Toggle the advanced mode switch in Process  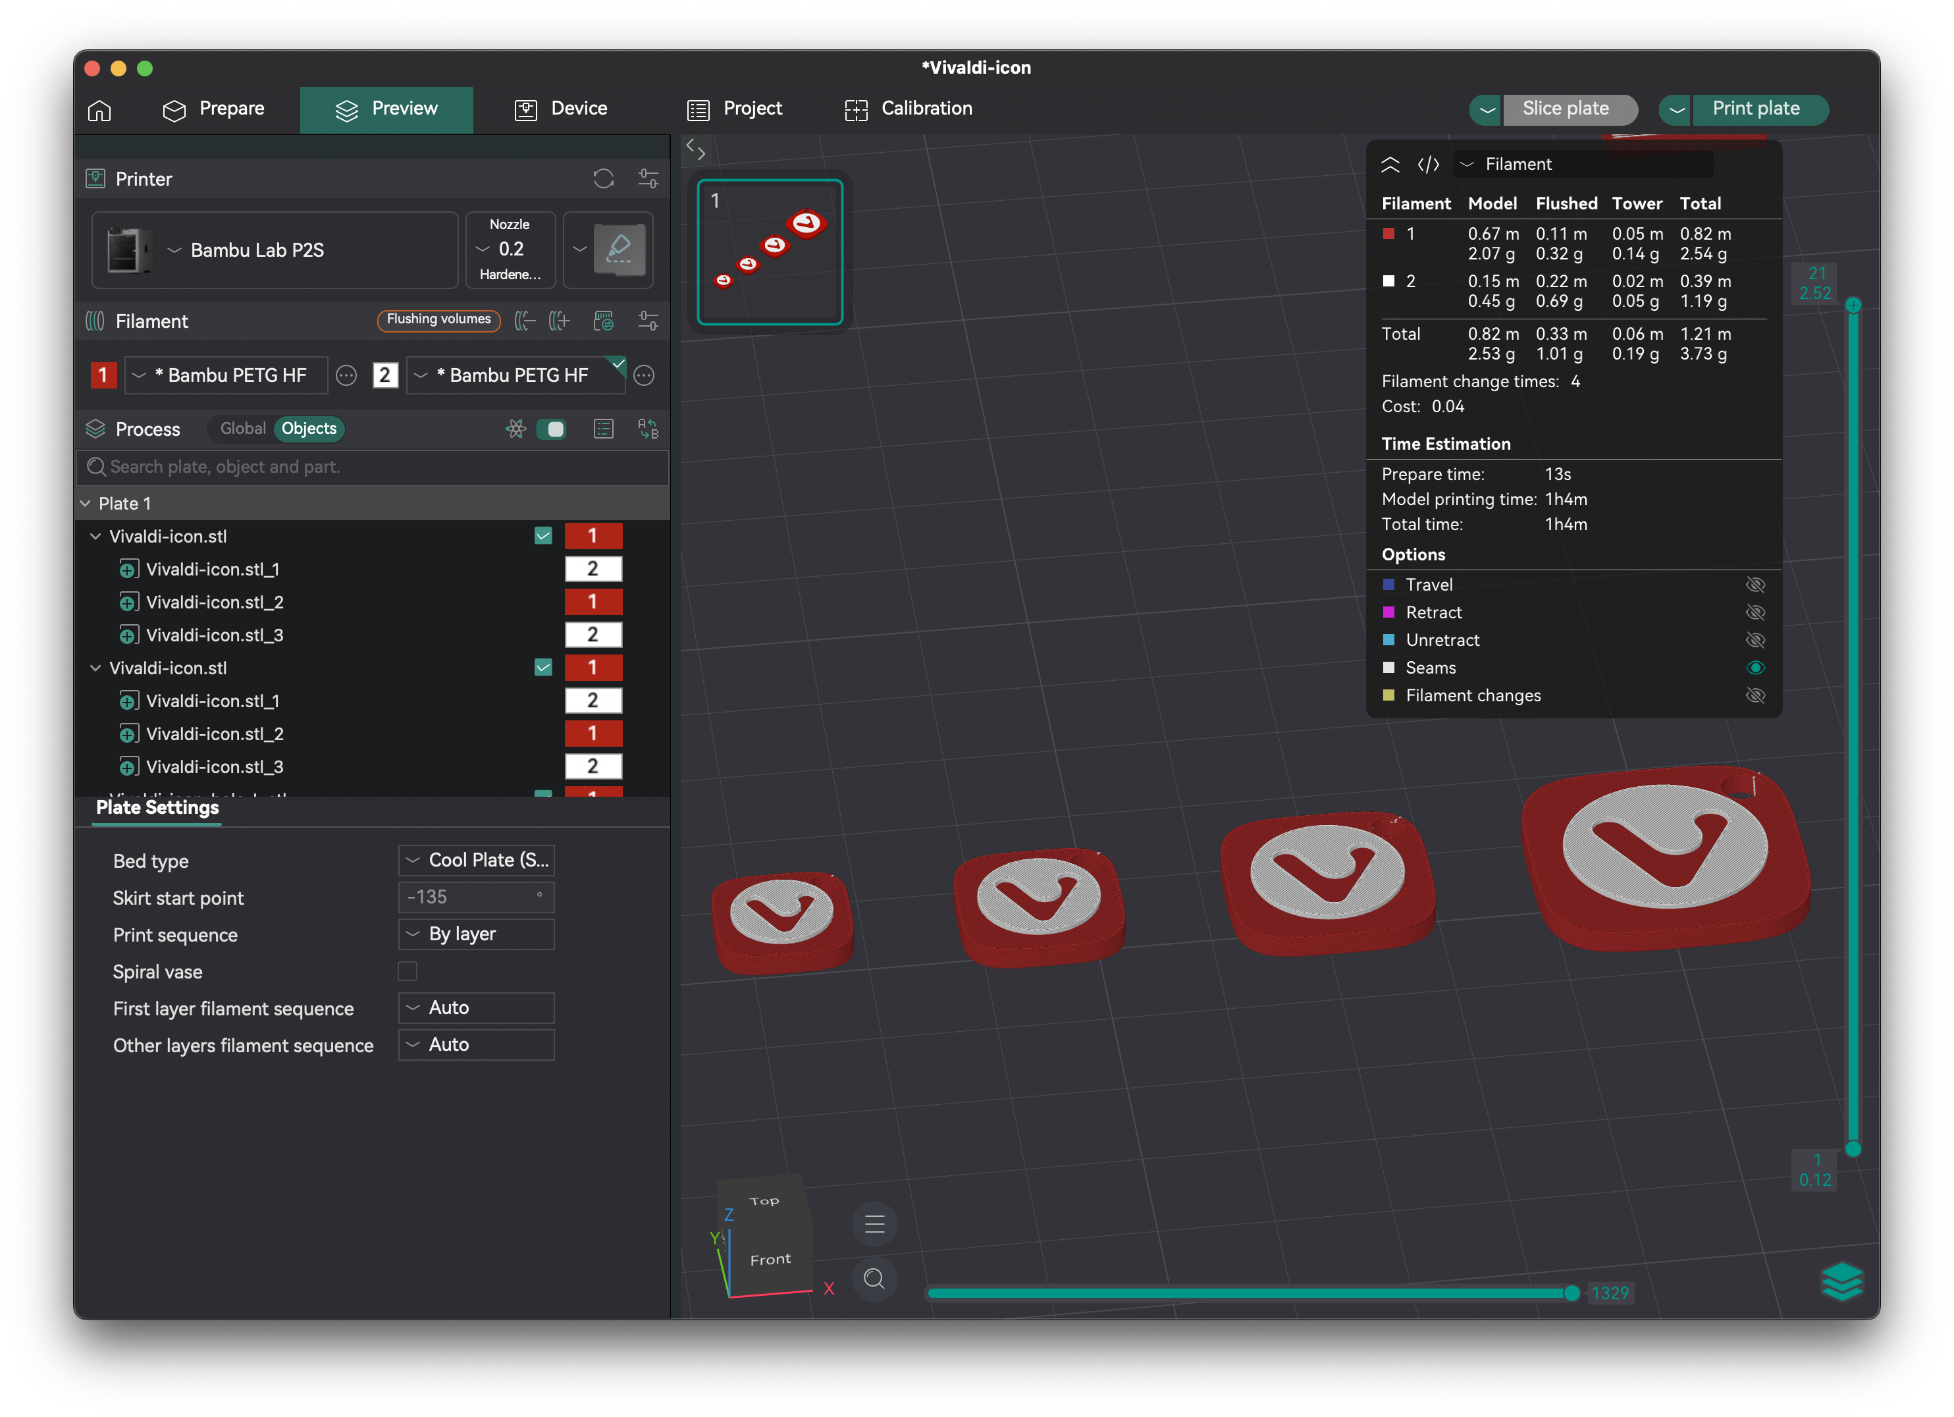coord(552,429)
